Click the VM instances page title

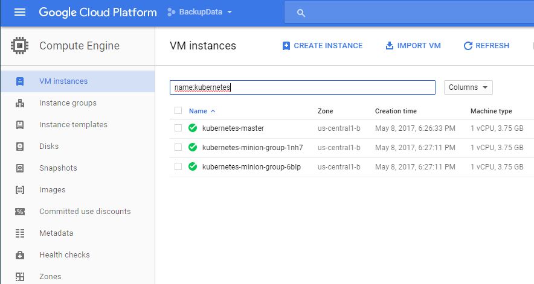(x=203, y=46)
